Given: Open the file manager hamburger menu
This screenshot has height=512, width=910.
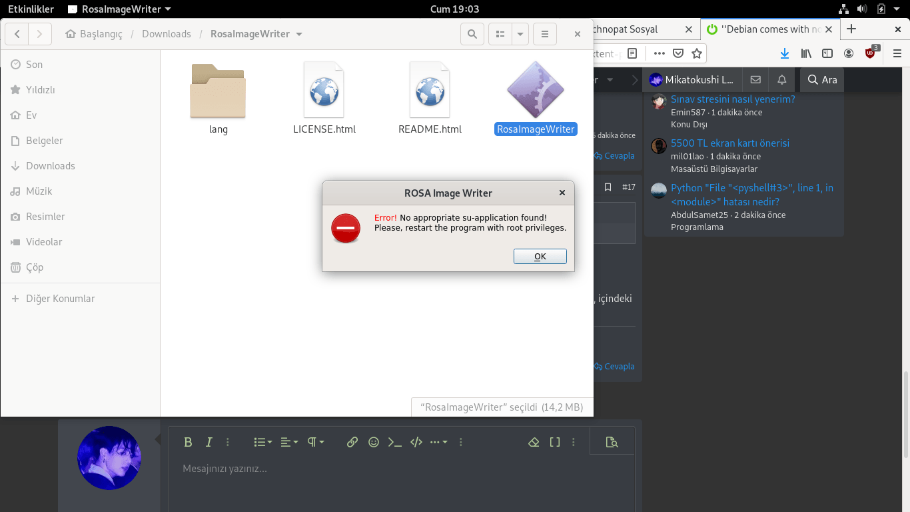Looking at the screenshot, I should tap(545, 34).
